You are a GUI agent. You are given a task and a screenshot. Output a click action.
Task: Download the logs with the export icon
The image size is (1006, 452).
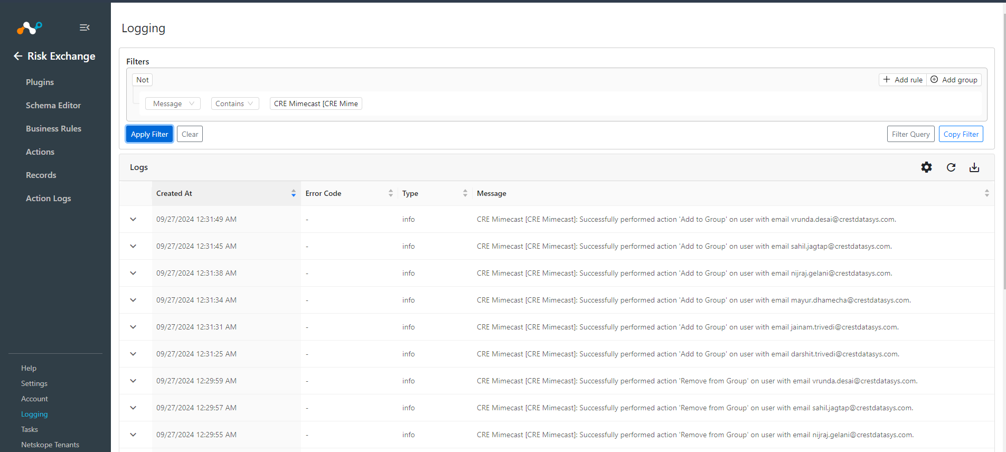point(974,167)
